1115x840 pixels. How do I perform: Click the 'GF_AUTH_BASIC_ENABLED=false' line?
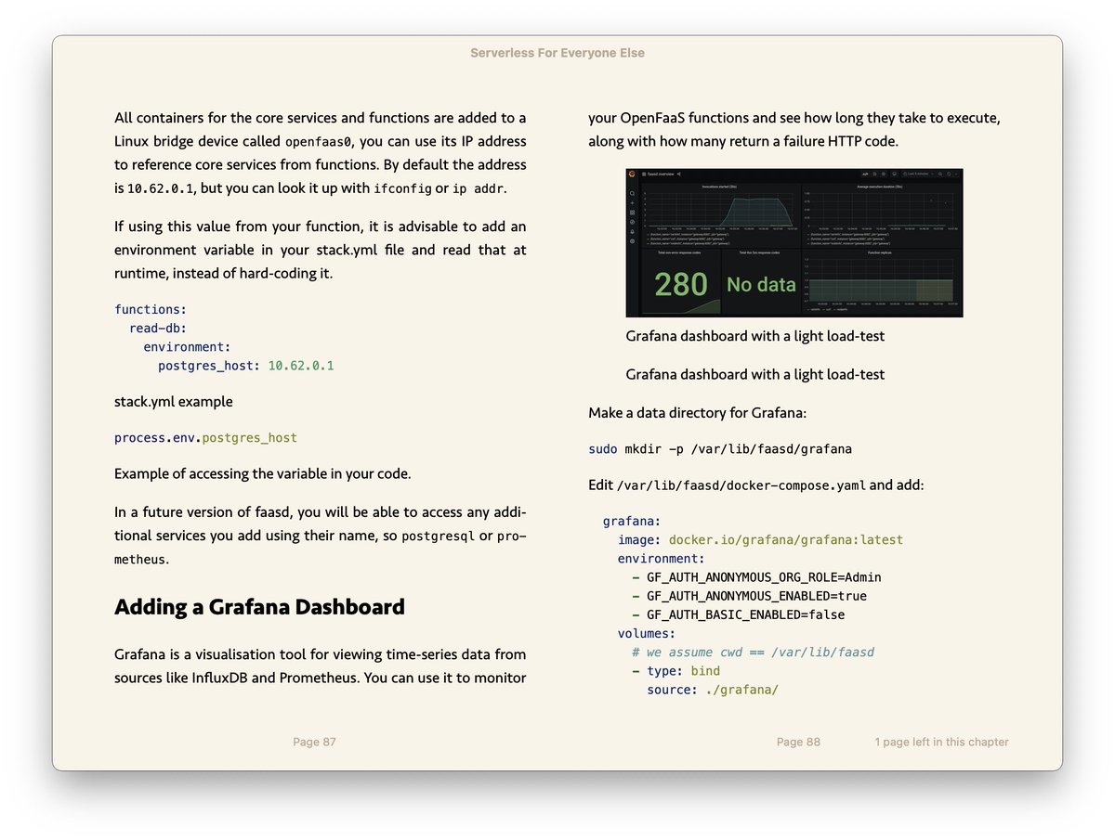[738, 614]
